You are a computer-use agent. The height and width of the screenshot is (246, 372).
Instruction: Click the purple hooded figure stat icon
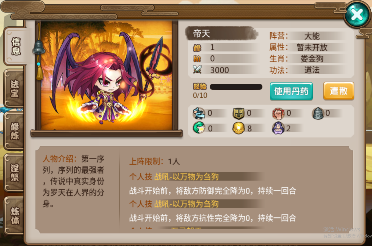click(278, 128)
